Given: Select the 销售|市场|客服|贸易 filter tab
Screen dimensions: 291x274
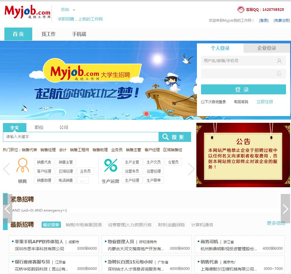Looking at the screenshot, I should click(84, 224).
